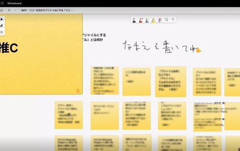This screenshot has height=151, width=240.
Task: Open red pen options arrow
Action: pos(142,19)
